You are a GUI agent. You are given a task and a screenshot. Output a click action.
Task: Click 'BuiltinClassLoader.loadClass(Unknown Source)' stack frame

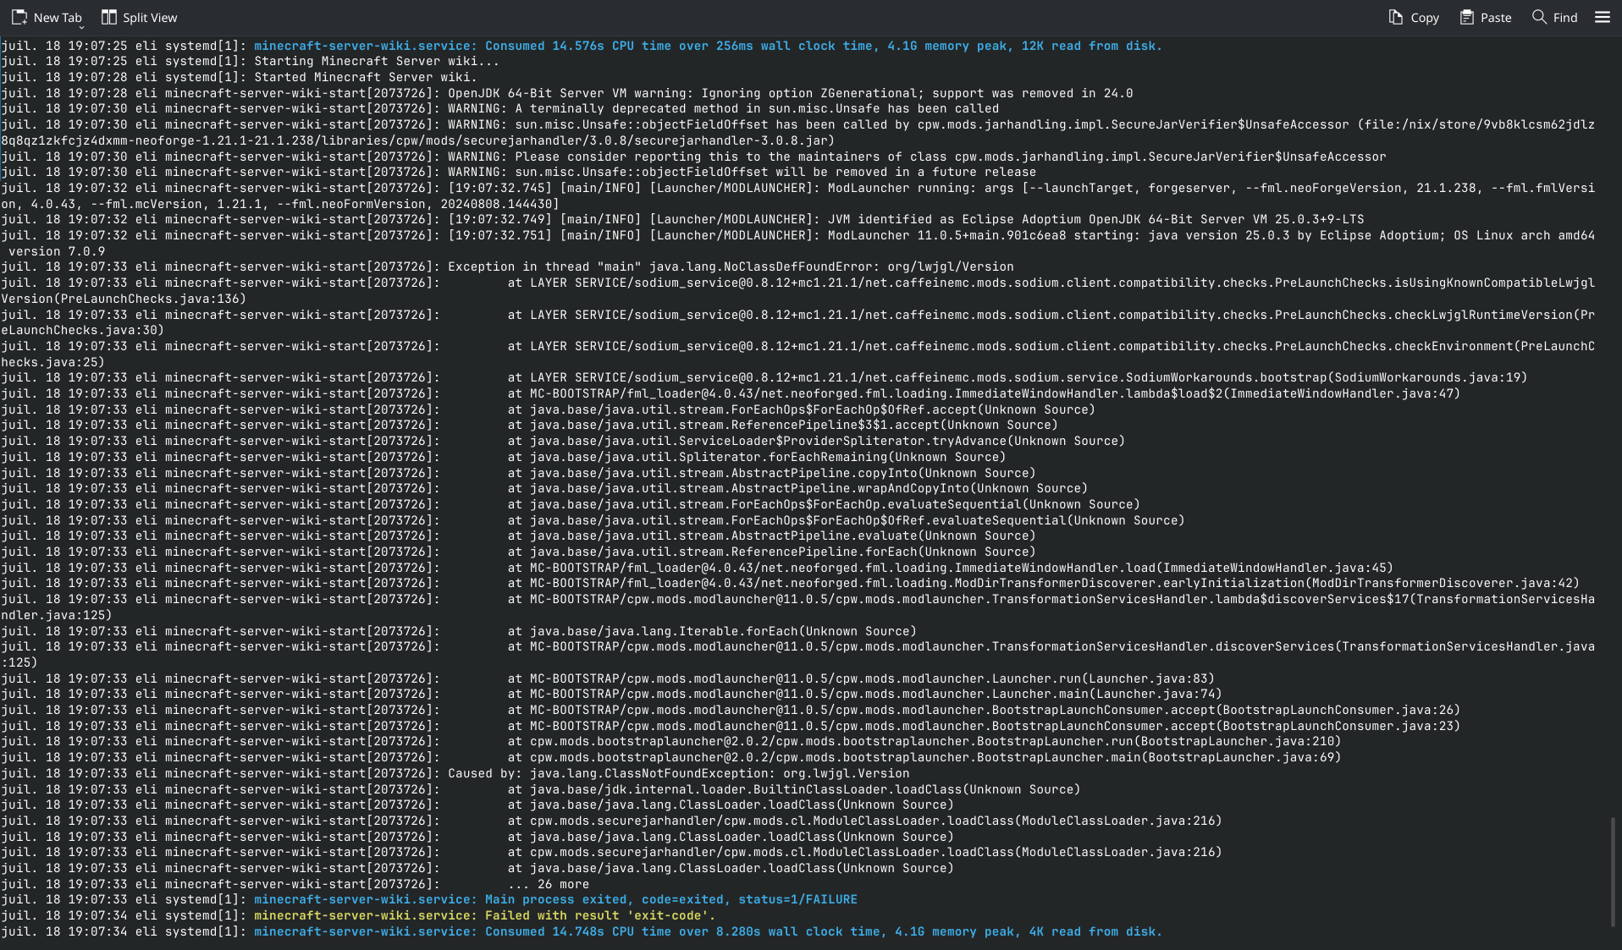(x=917, y=789)
